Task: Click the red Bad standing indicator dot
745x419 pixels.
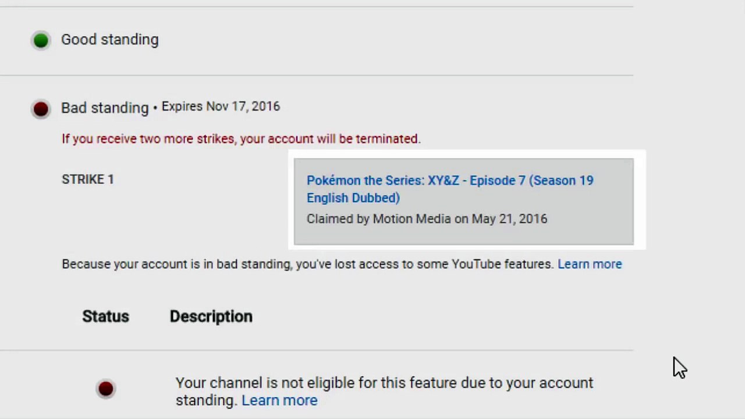Action: (41, 109)
